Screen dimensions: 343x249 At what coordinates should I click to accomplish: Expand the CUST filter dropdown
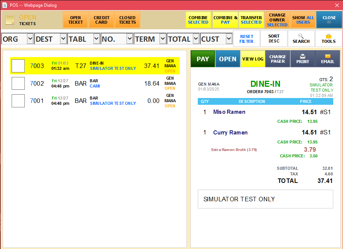pos(229,39)
